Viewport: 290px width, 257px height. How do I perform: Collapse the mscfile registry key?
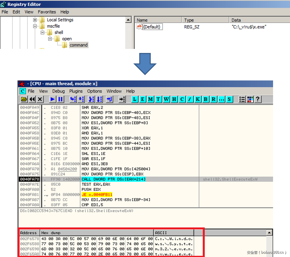coord(35,26)
